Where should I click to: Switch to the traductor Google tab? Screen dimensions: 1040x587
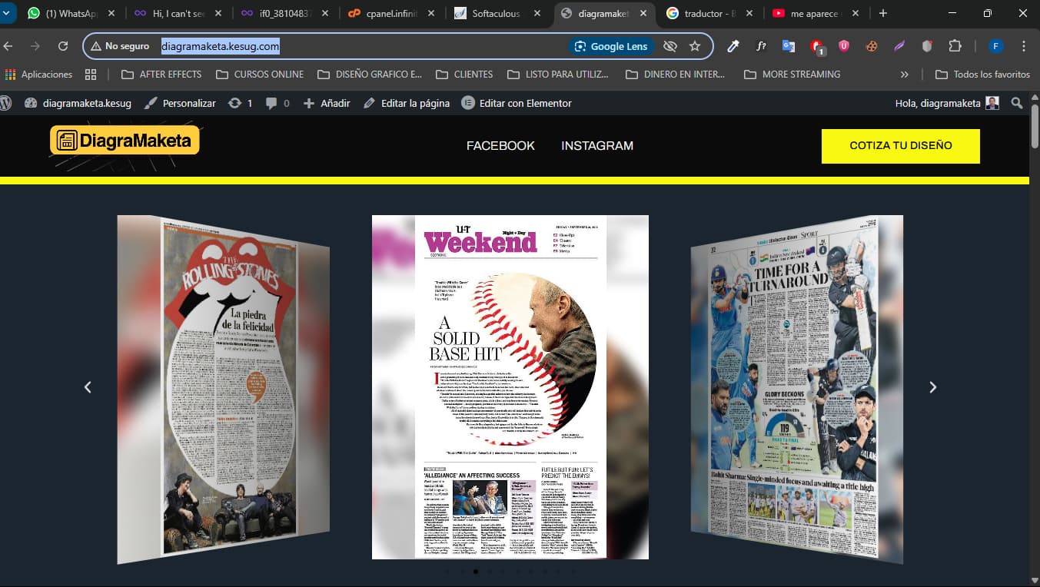coord(701,13)
